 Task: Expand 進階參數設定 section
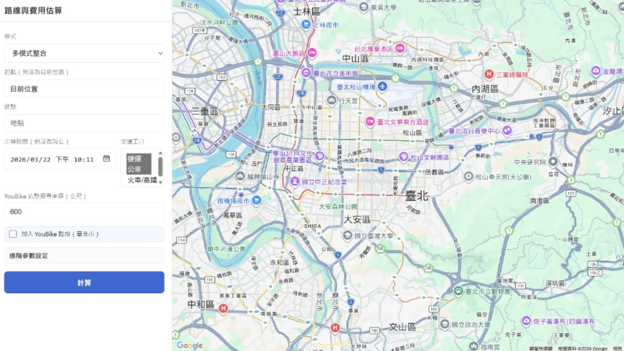[84, 256]
